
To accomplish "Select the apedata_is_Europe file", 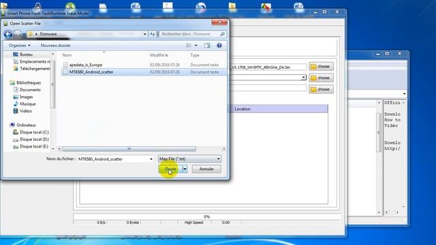I will pyautogui.click(x=144, y=65).
